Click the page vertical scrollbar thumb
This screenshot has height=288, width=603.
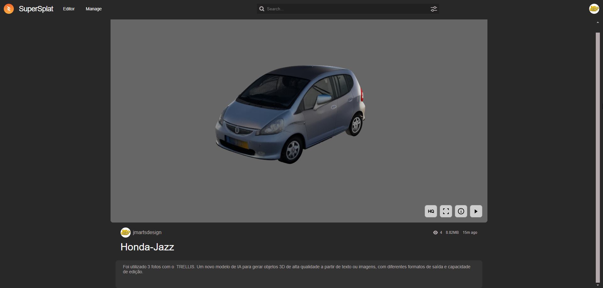coord(598,157)
